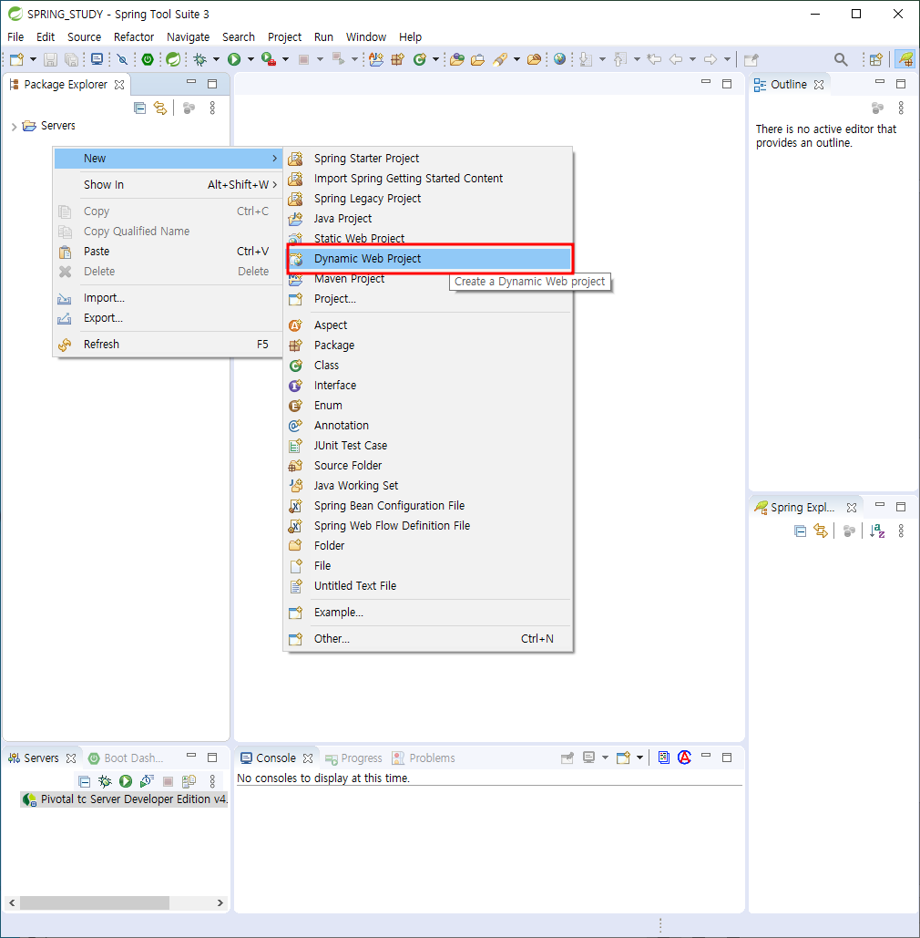Switch to the Problems tab

click(424, 758)
